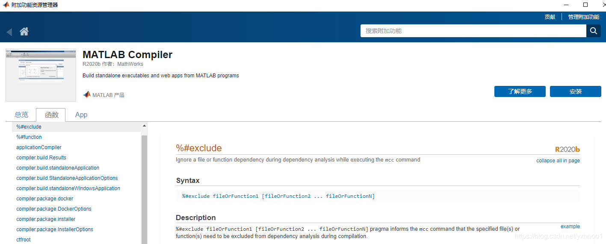
Task: Open 管理附加功能 link
Action: (x=584, y=17)
